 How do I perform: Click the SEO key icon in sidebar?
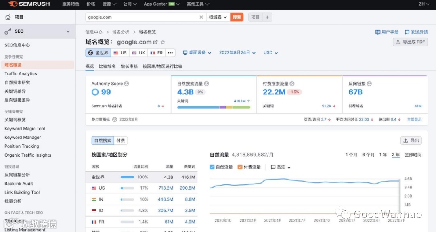tap(8, 31)
